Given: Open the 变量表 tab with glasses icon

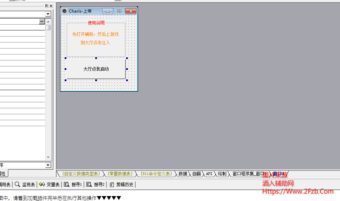Looking at the screenshot, I should coord(50,184).
